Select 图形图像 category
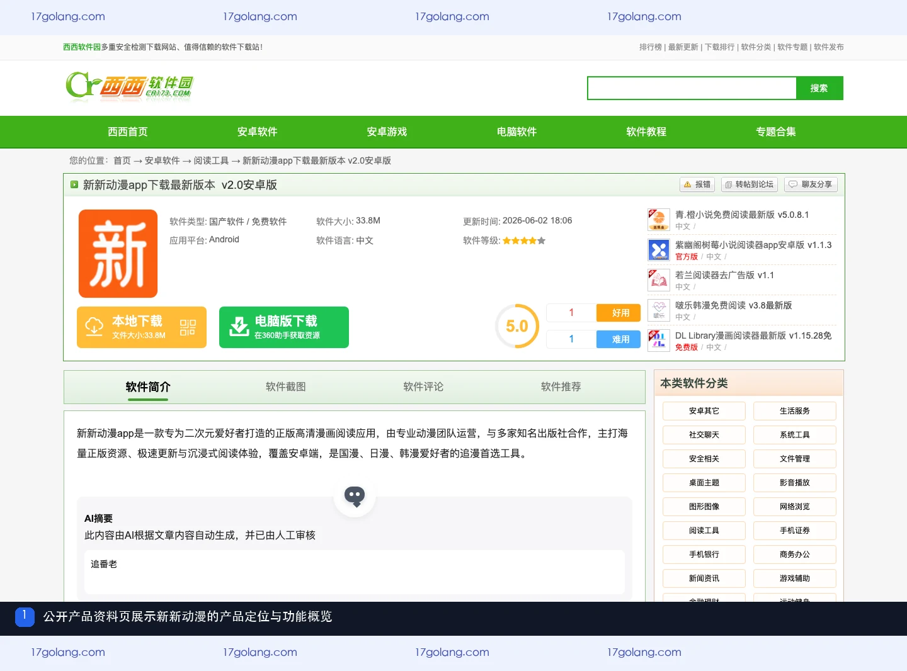This screenshot has width=907, height=671. point(704,507)
